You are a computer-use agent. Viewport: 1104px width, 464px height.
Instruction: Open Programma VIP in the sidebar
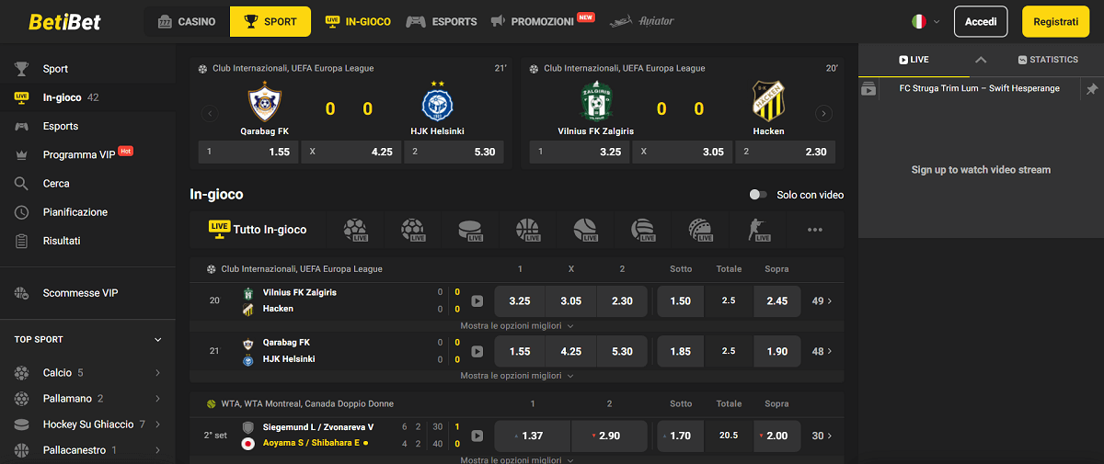(x=87, y=154)
